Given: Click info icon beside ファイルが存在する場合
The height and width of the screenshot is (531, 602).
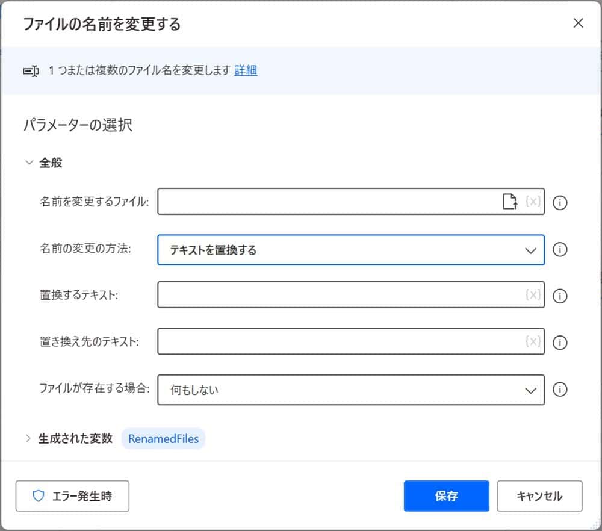Looking at the screenshot, I should click(560, 390).
